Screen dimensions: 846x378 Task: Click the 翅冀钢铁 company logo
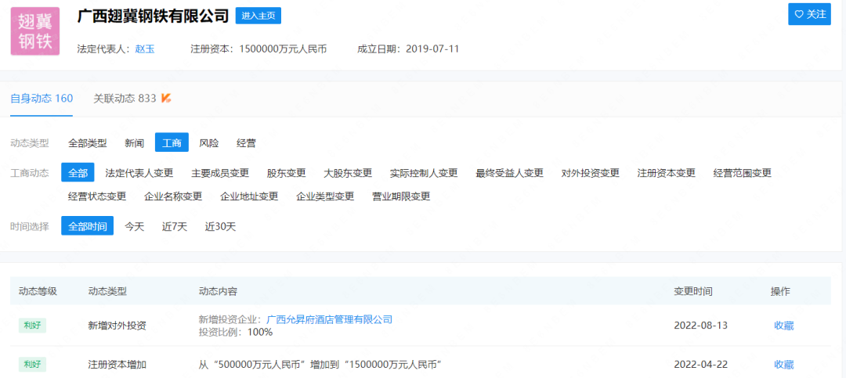point(35,31)
